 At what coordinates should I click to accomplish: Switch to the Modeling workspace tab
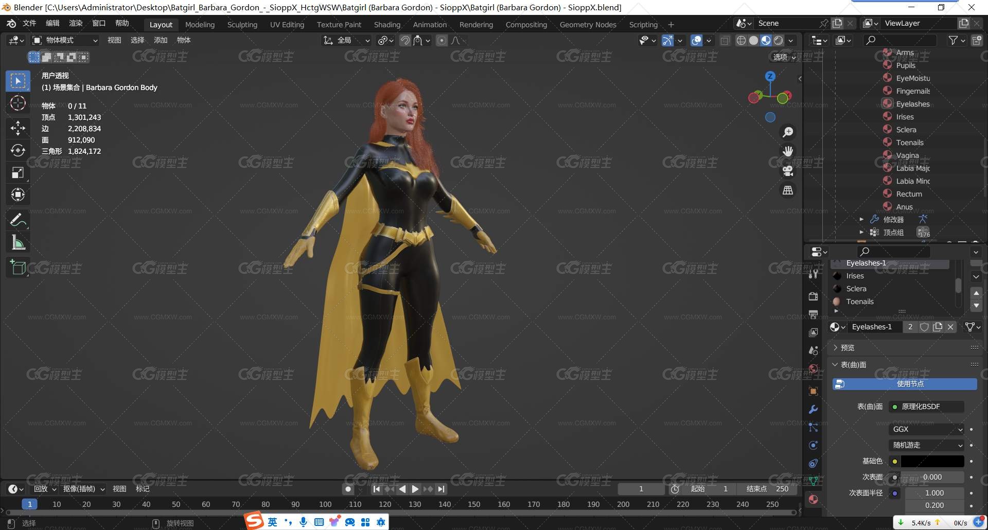(200, 24)
